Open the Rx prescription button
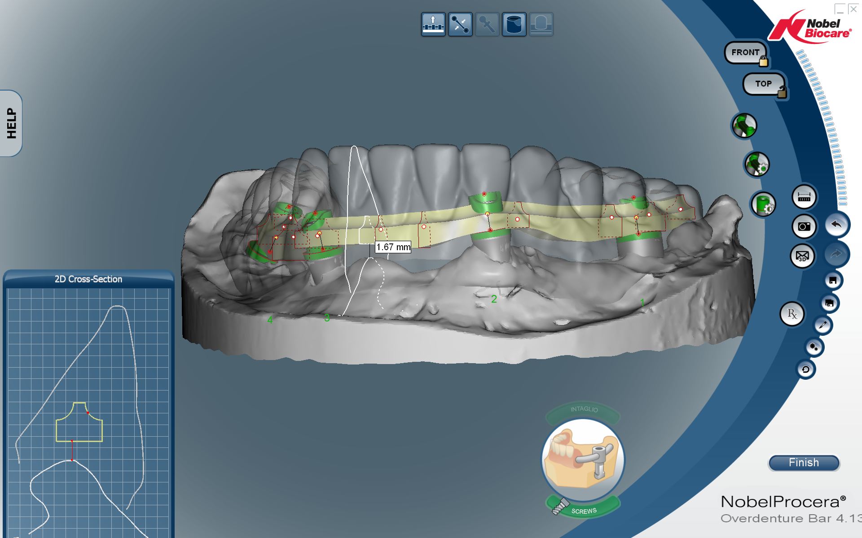862x538 pixels. [792, 314]
